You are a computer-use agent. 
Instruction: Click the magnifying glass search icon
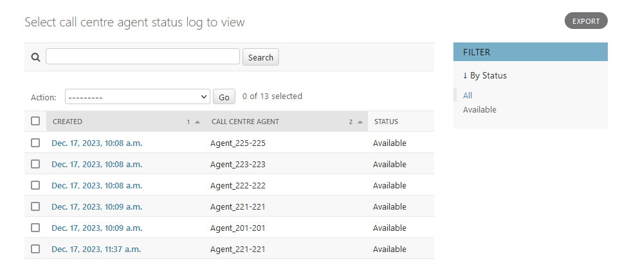[36, 57]
